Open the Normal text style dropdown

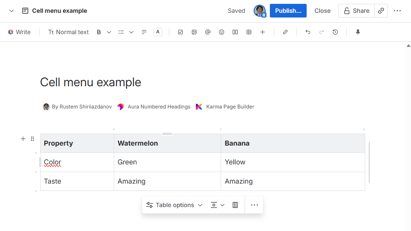click(68, 32)
